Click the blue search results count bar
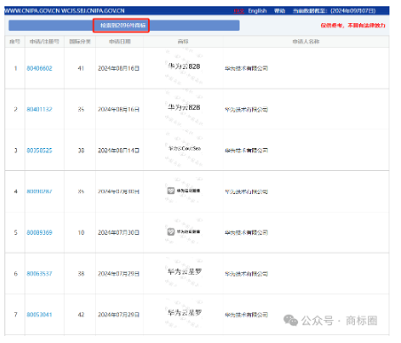 pos(124,26)
